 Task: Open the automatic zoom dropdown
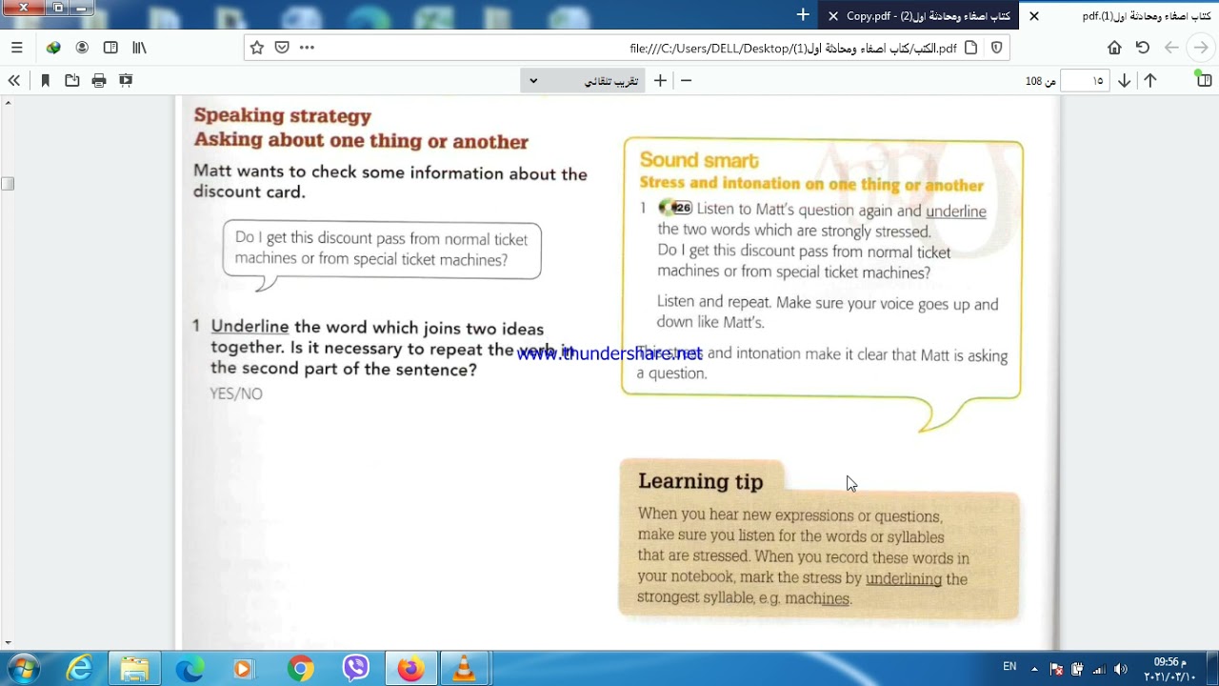tap(583, 81)
